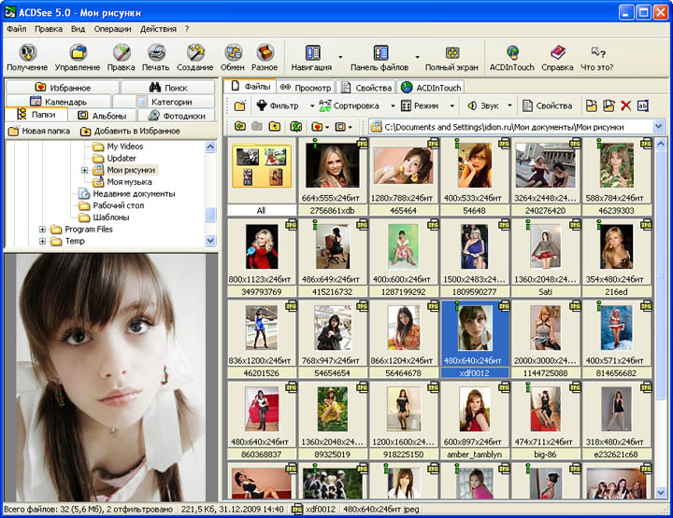
Task: Open dropdown arrow next to Навигация
Action: tap(340, 57)
